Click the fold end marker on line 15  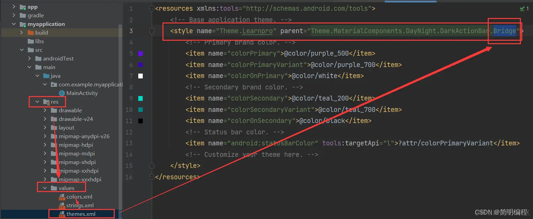(151, 165)
